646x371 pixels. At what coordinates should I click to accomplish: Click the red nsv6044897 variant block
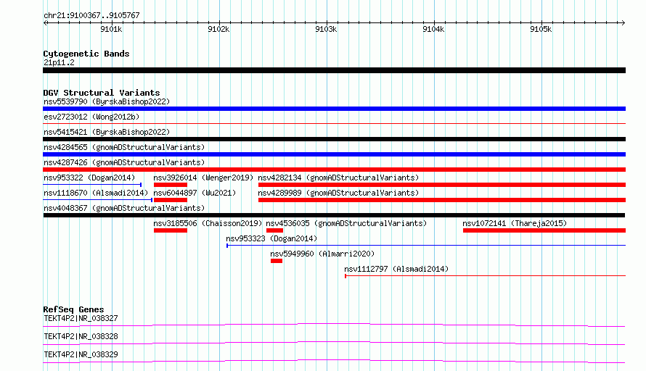(x=171, y=200)
